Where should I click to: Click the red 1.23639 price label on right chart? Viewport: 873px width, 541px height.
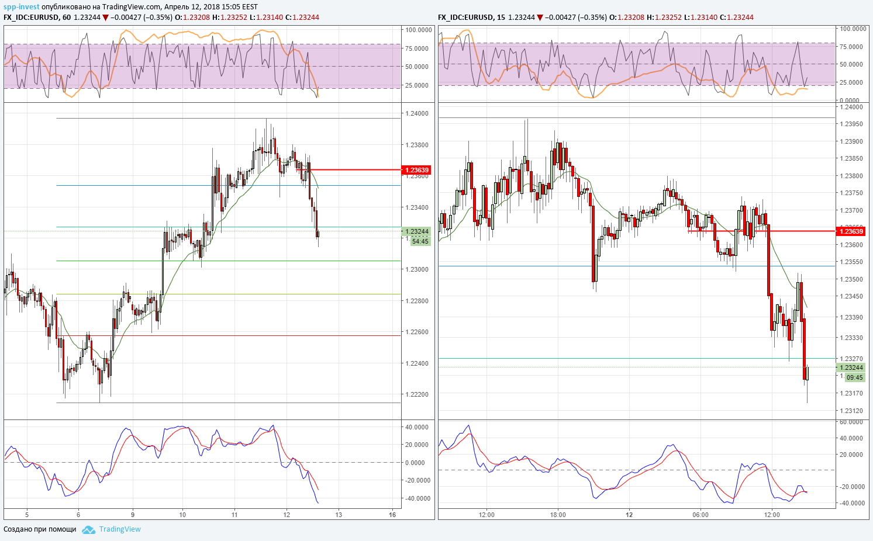click(x=850, y=231)
